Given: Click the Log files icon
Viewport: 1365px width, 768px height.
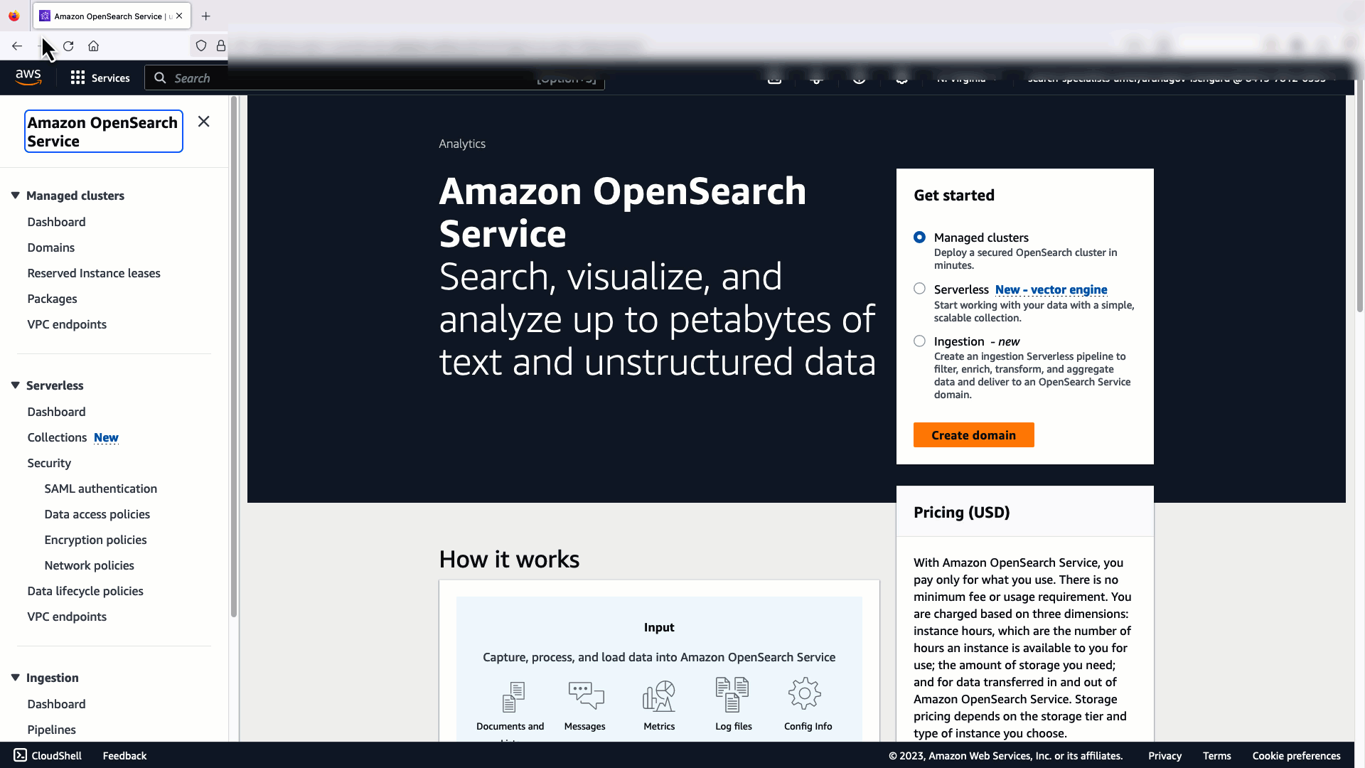Looking at the screenshot, I should 732,695.
